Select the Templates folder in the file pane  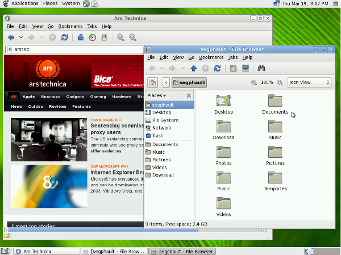[x=275, y=178]
